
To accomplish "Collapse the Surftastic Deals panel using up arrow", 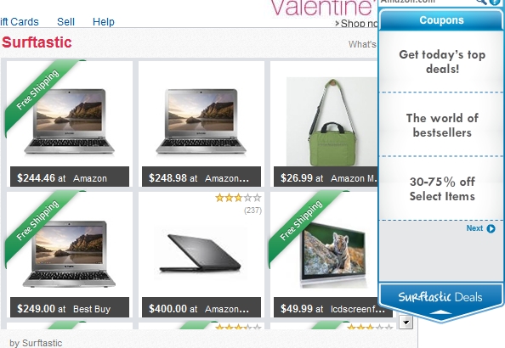I will pyautogui.click(x=440, y=312).
